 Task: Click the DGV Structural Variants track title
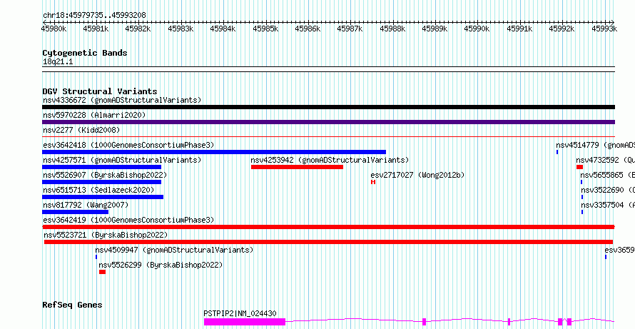100,91
